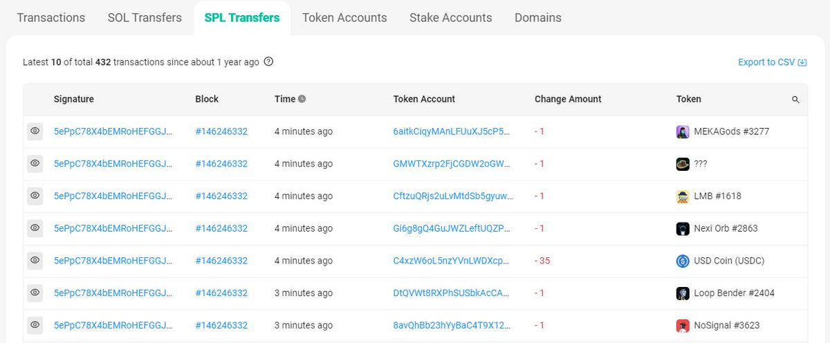Open the Transactions tab
Screen dimensions: 830x343
[x=50, y=18]
